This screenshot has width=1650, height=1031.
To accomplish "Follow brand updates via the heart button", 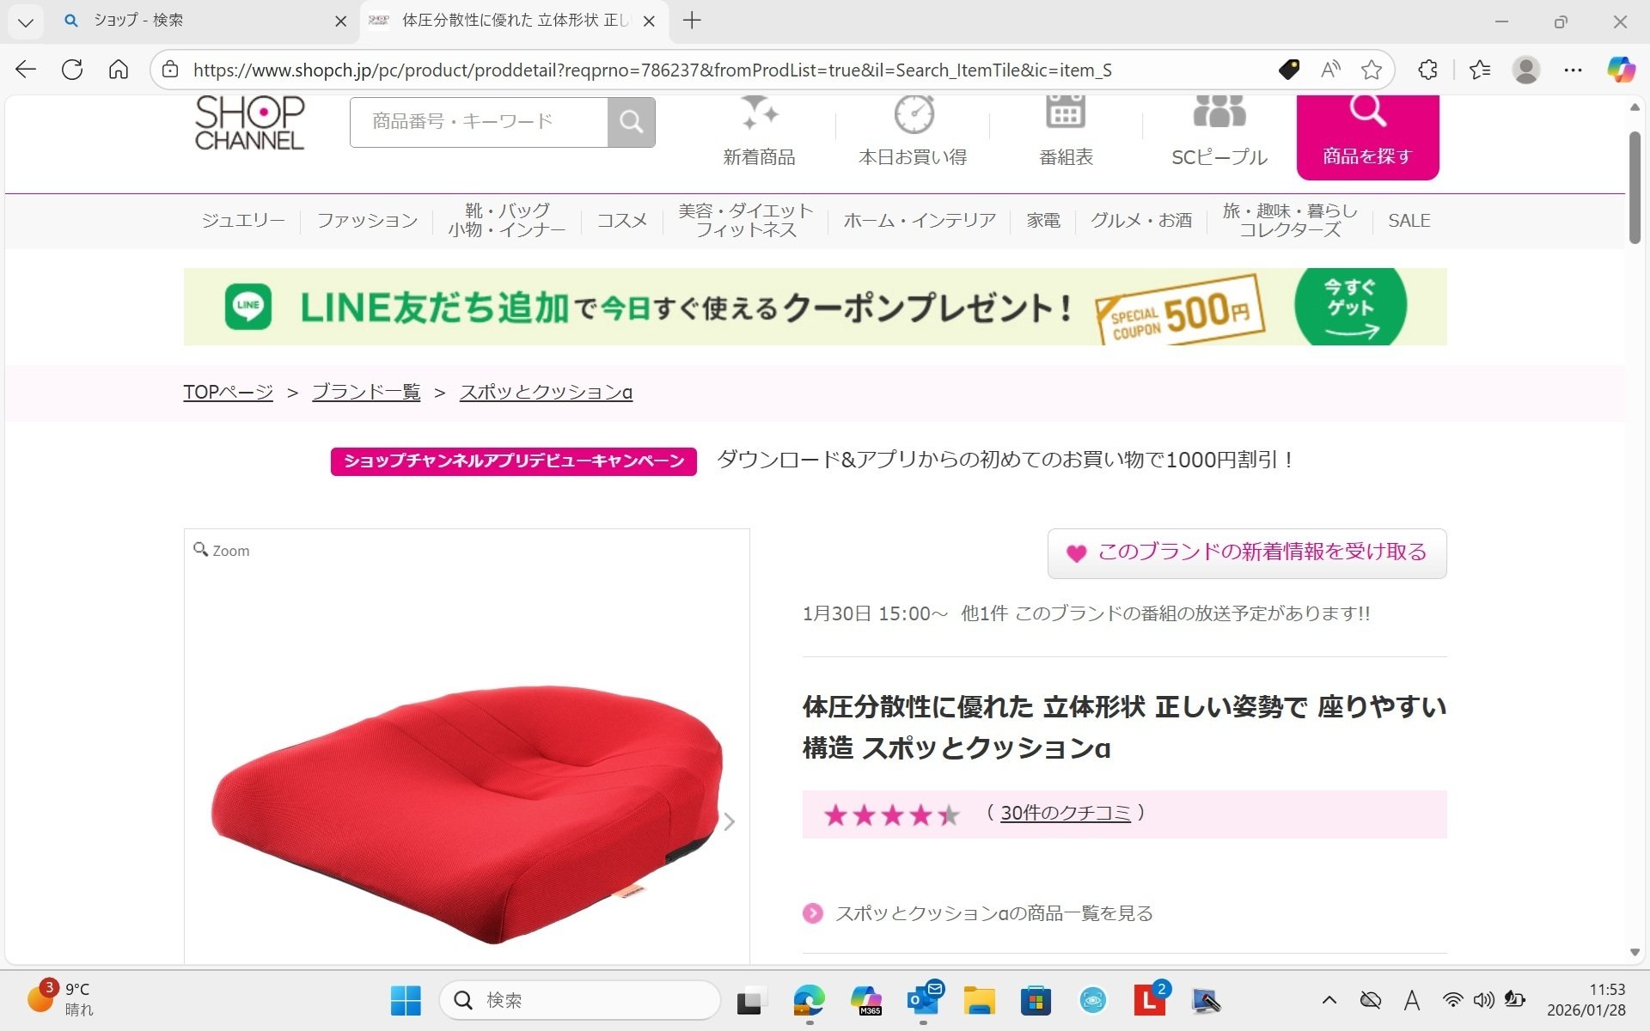I will 1245,552.
